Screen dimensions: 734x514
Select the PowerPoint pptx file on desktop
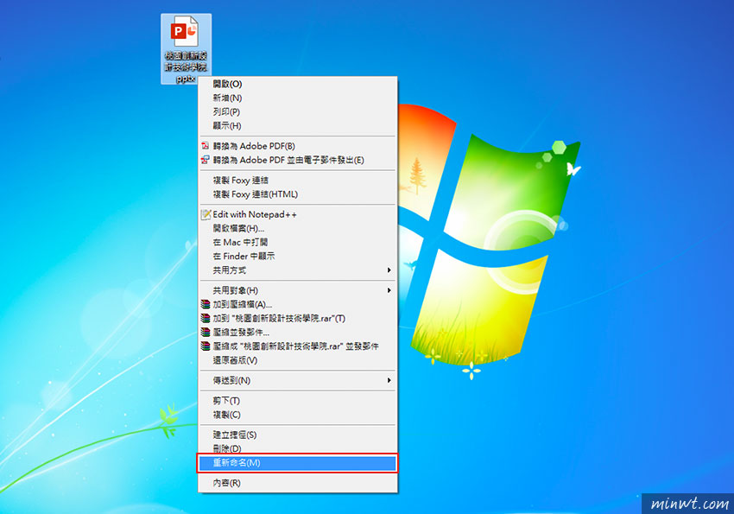point(186,49)
